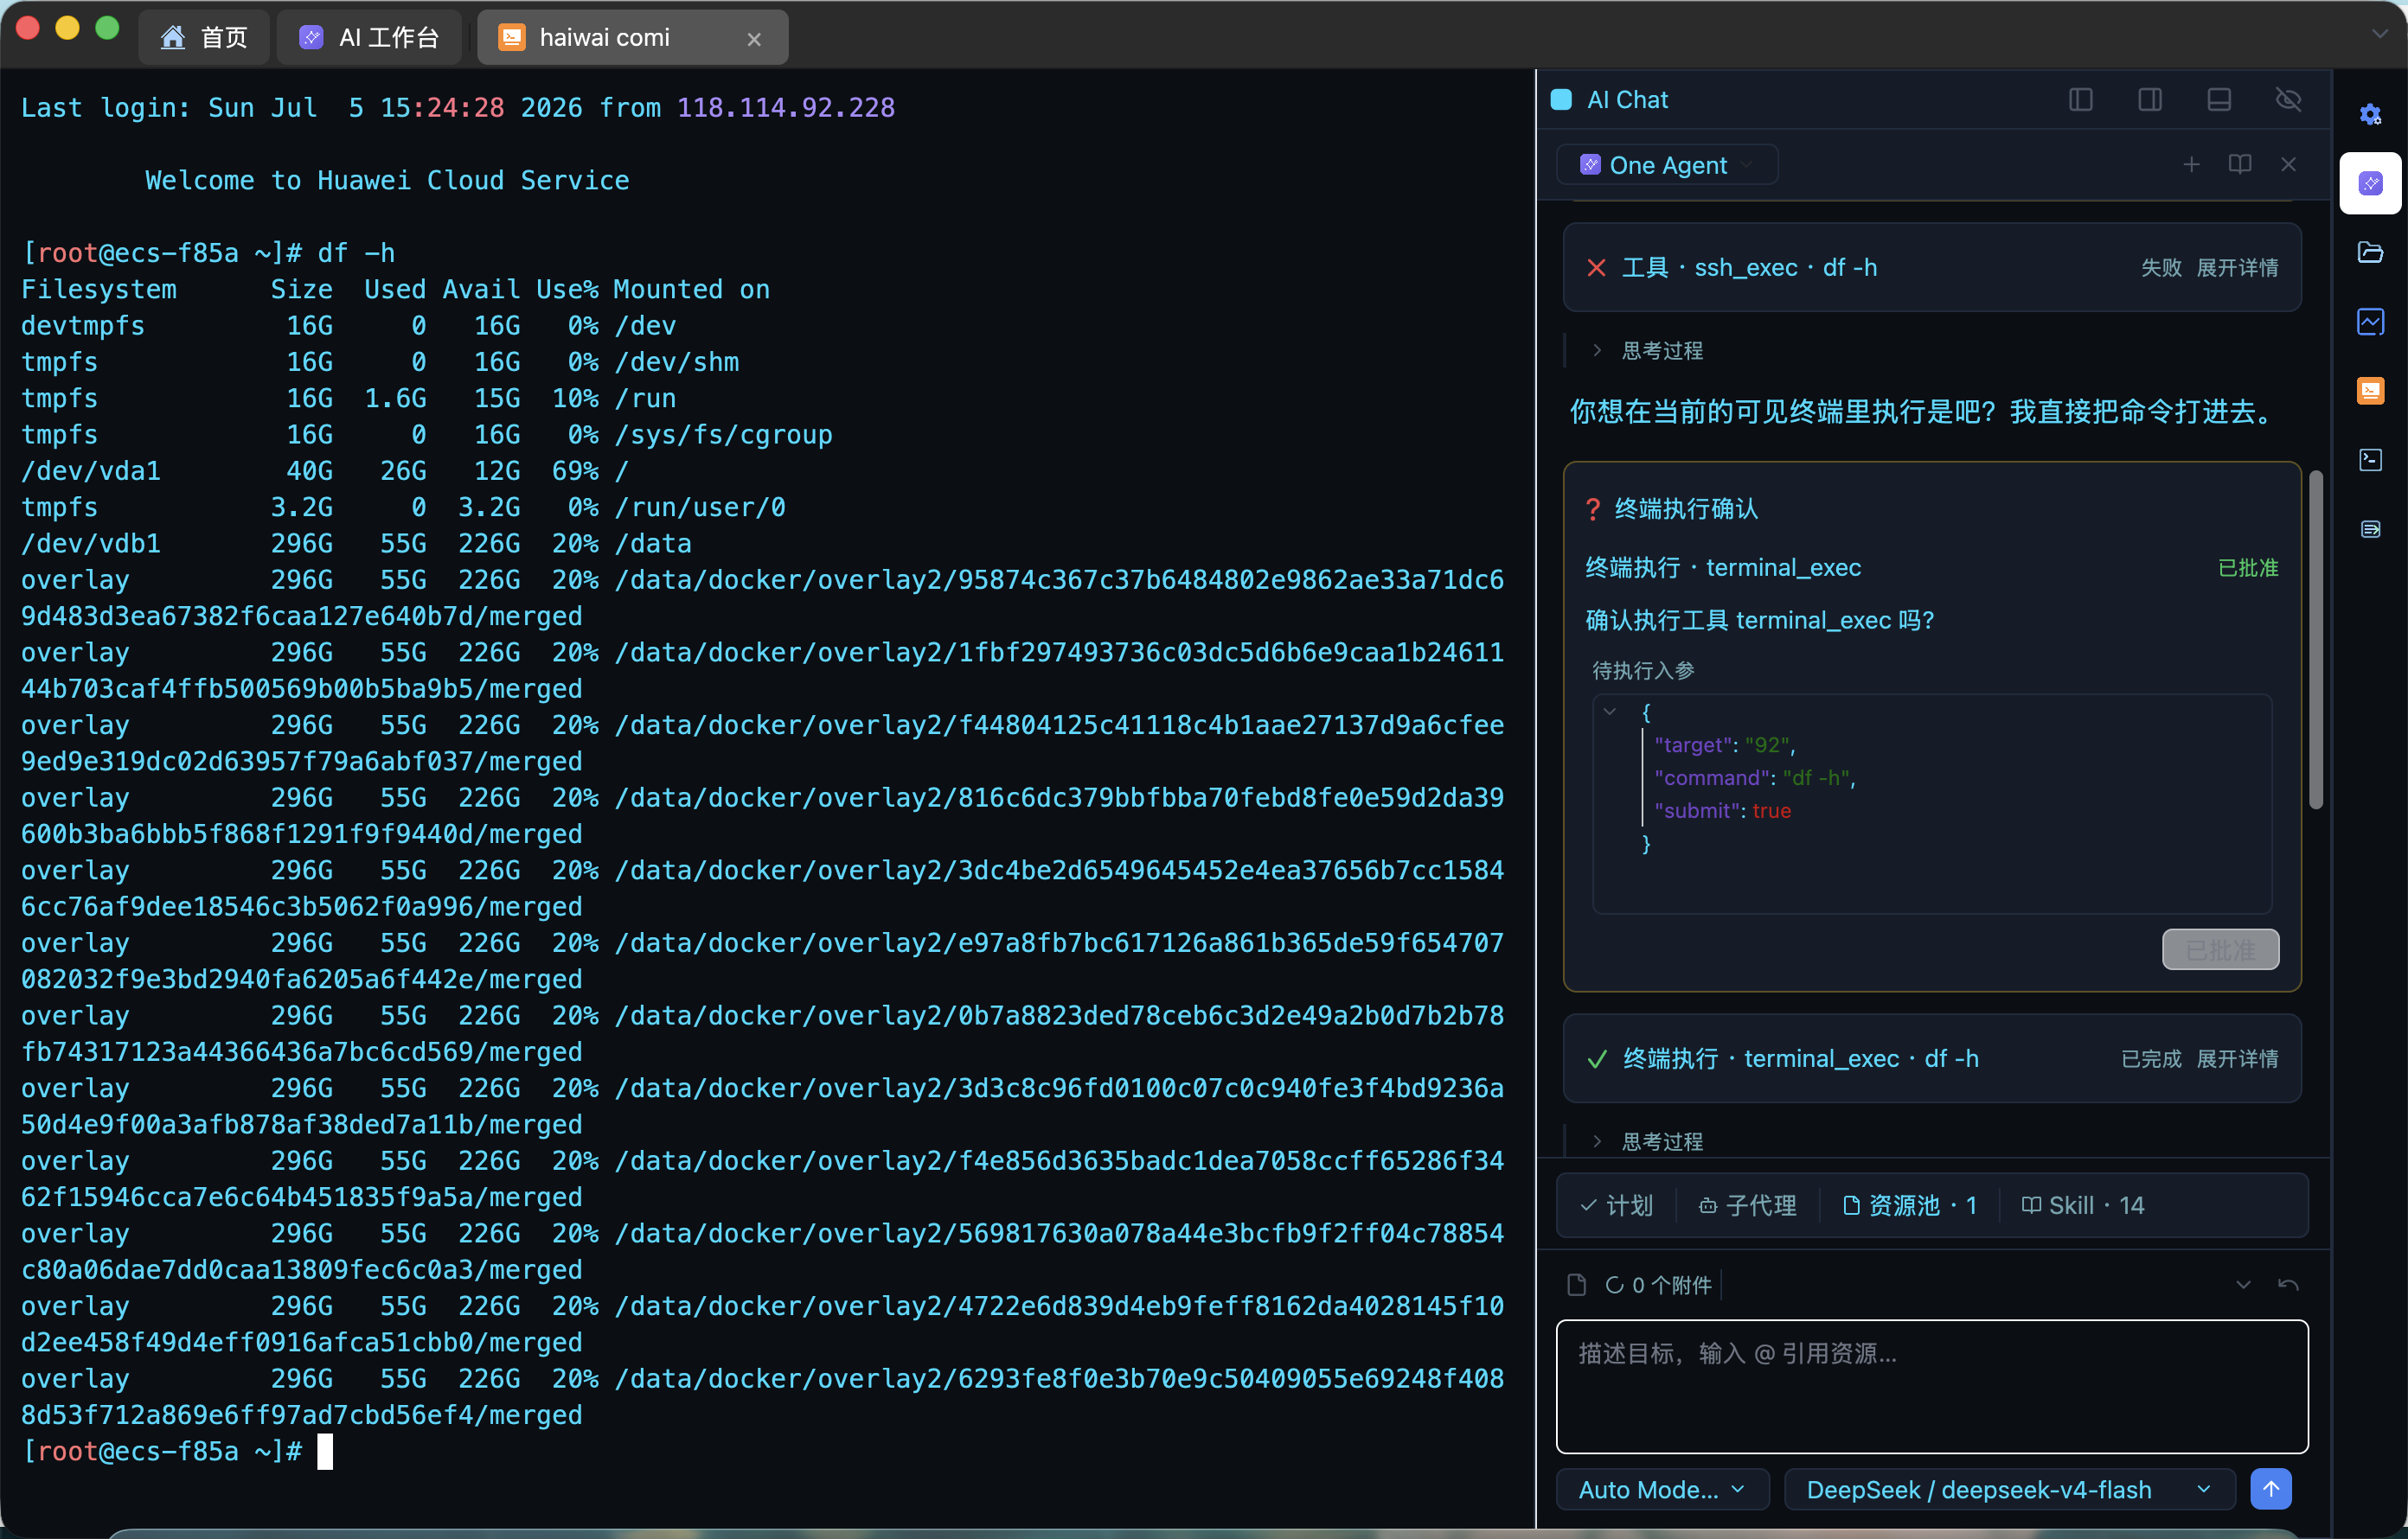Toggle right panel layout icon in AI Chat header
Image resolution: width=2408 pixels, height=1539 pixels.
click(x=2150, y=100)
